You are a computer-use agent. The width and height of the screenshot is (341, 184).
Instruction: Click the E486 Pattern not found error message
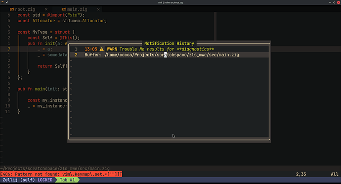(x=61, y=174)
